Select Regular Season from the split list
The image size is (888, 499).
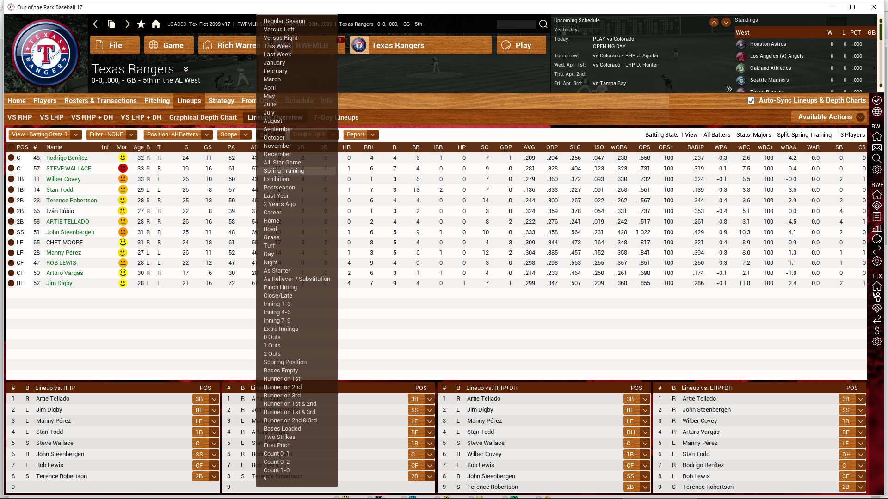[x=284, y=21]
